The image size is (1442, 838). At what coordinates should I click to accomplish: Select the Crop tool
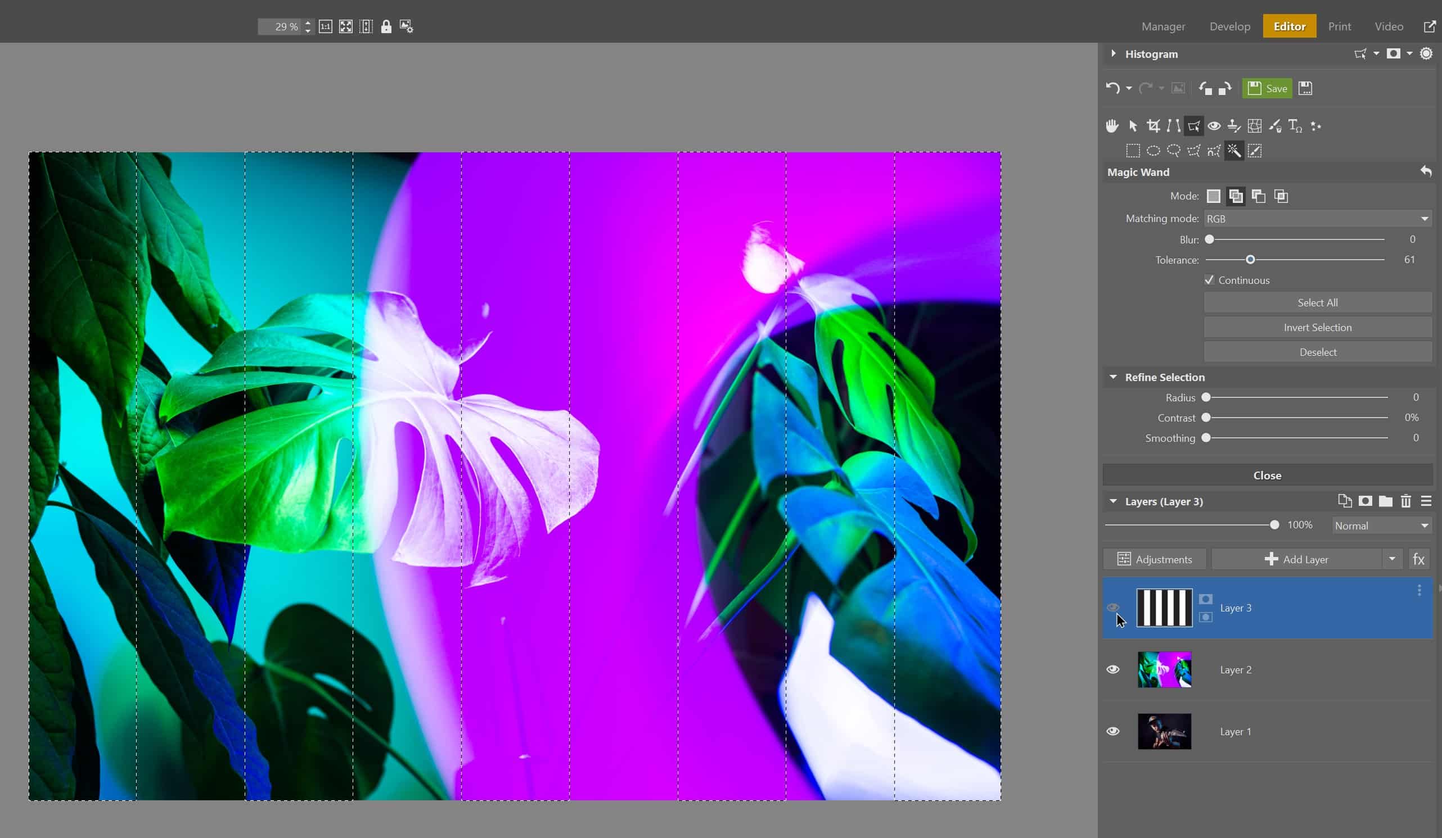point(1153,126)
